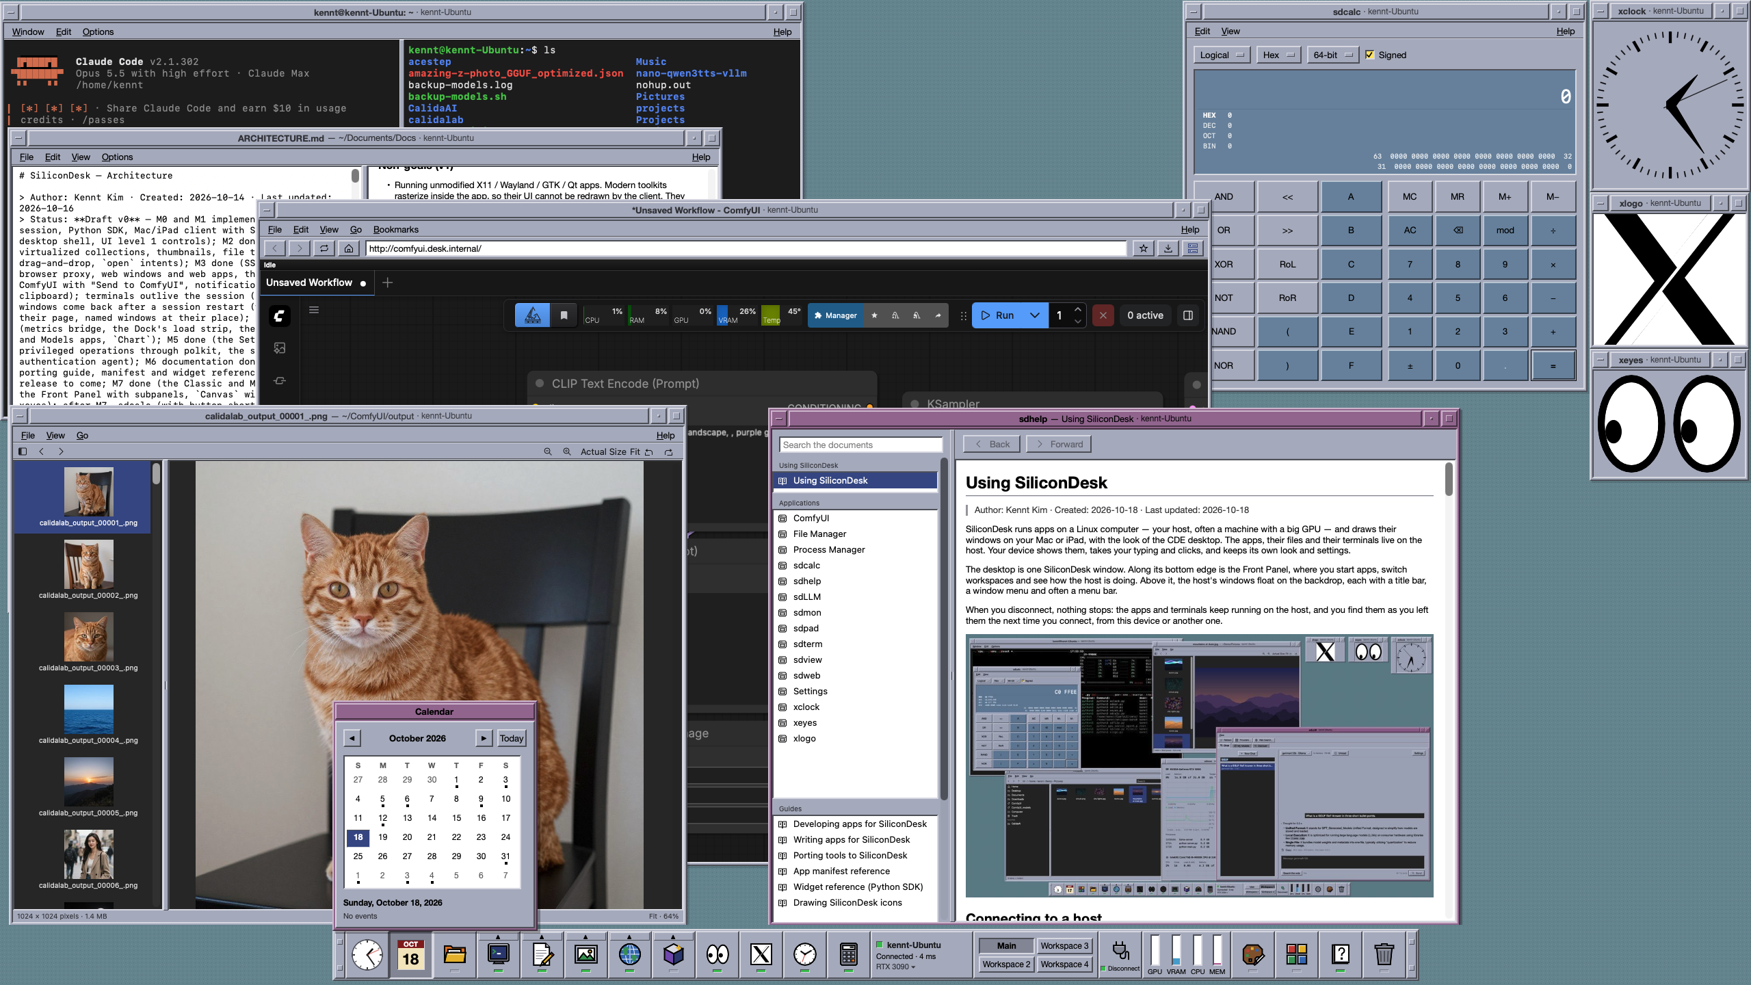Open terminal icon in the Front Panel
Screen dimensions: 1751x985
coord(498,954)
